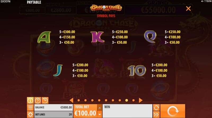Click the autoplay circular arrows icon
Viewport: 212px width, 118px height.
coord(156,107)
